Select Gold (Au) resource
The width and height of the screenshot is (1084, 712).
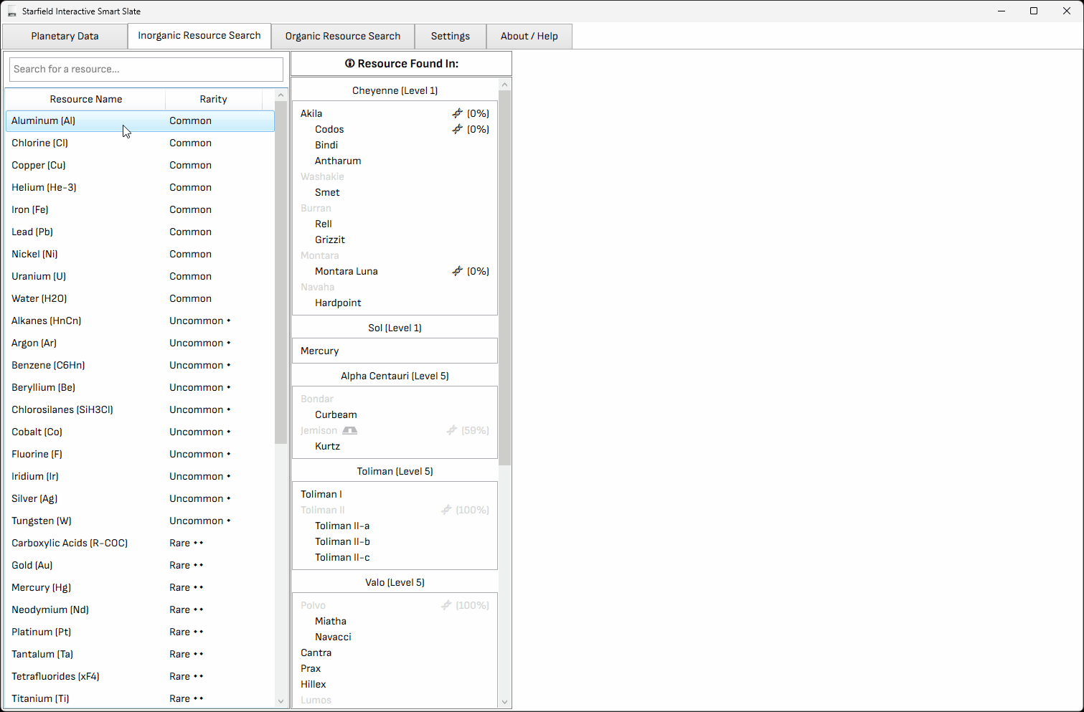click(140, 565)
